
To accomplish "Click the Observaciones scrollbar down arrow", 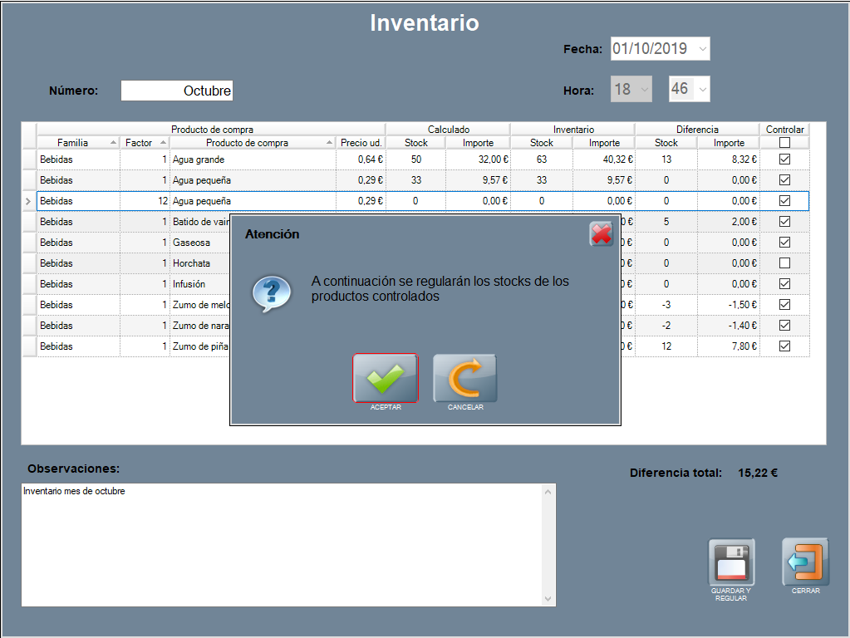I will click(548, 598).
